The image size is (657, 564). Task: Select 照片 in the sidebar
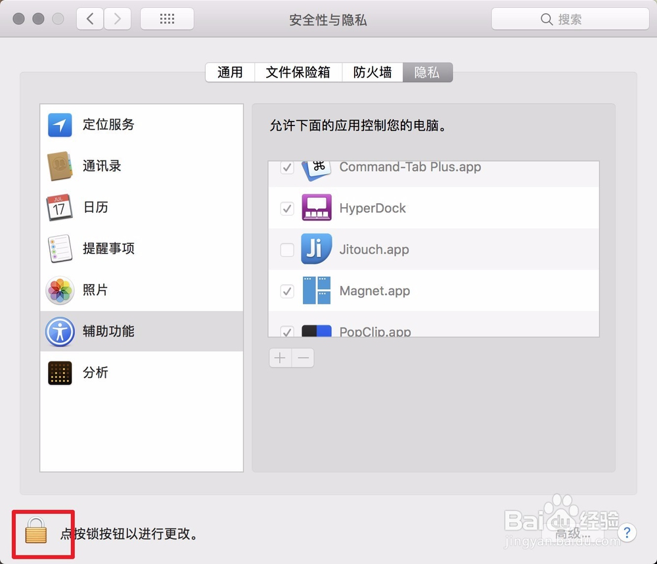tap(96, 290)
